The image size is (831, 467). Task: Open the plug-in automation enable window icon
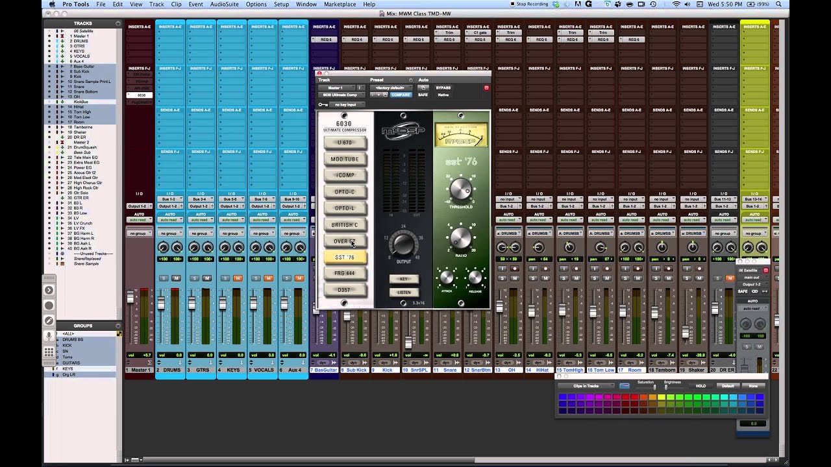coord(423,88)
